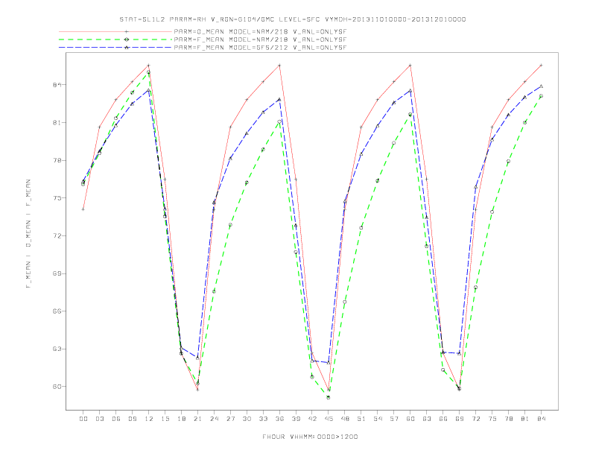This screenshot has width=590, height=456.
Task: Click x-axis forecast hour label 09
Action: pos(133,419)
